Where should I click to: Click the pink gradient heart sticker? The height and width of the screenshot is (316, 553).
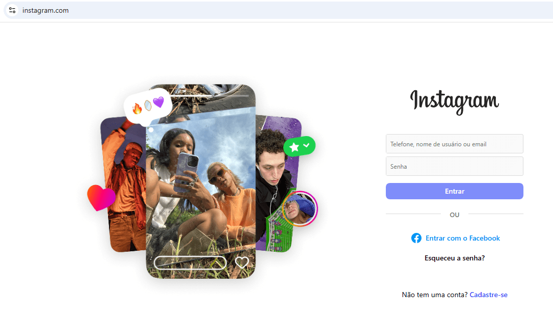tap(101, 198)
